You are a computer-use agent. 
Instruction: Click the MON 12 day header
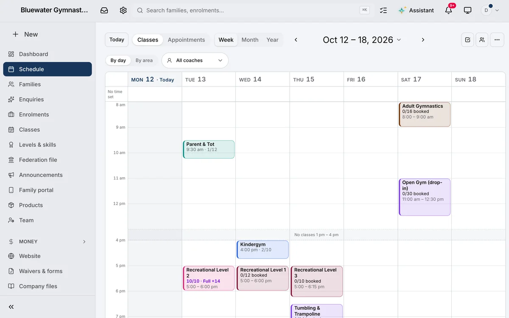click(x=155, y=79)
